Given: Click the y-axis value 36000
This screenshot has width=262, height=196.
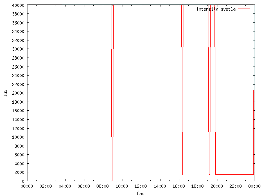Looking at the screenshot, I should pos(18,23).
